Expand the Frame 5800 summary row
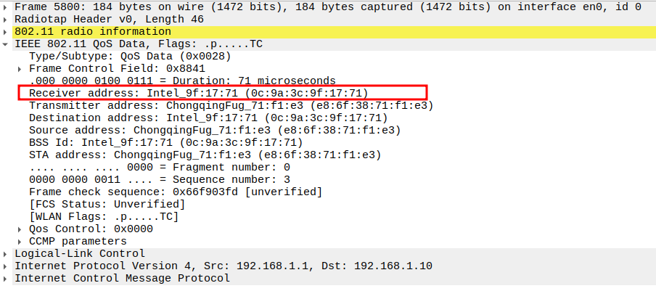The height and width of the screenshot is (291, 656). [7, 7]
